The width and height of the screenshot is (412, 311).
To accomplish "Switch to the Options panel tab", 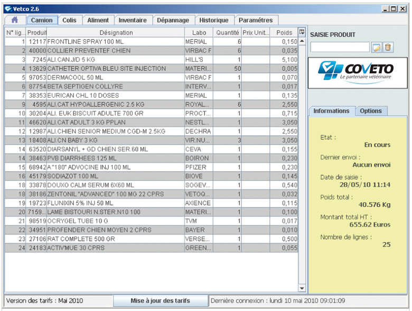I will pos(371,111).
